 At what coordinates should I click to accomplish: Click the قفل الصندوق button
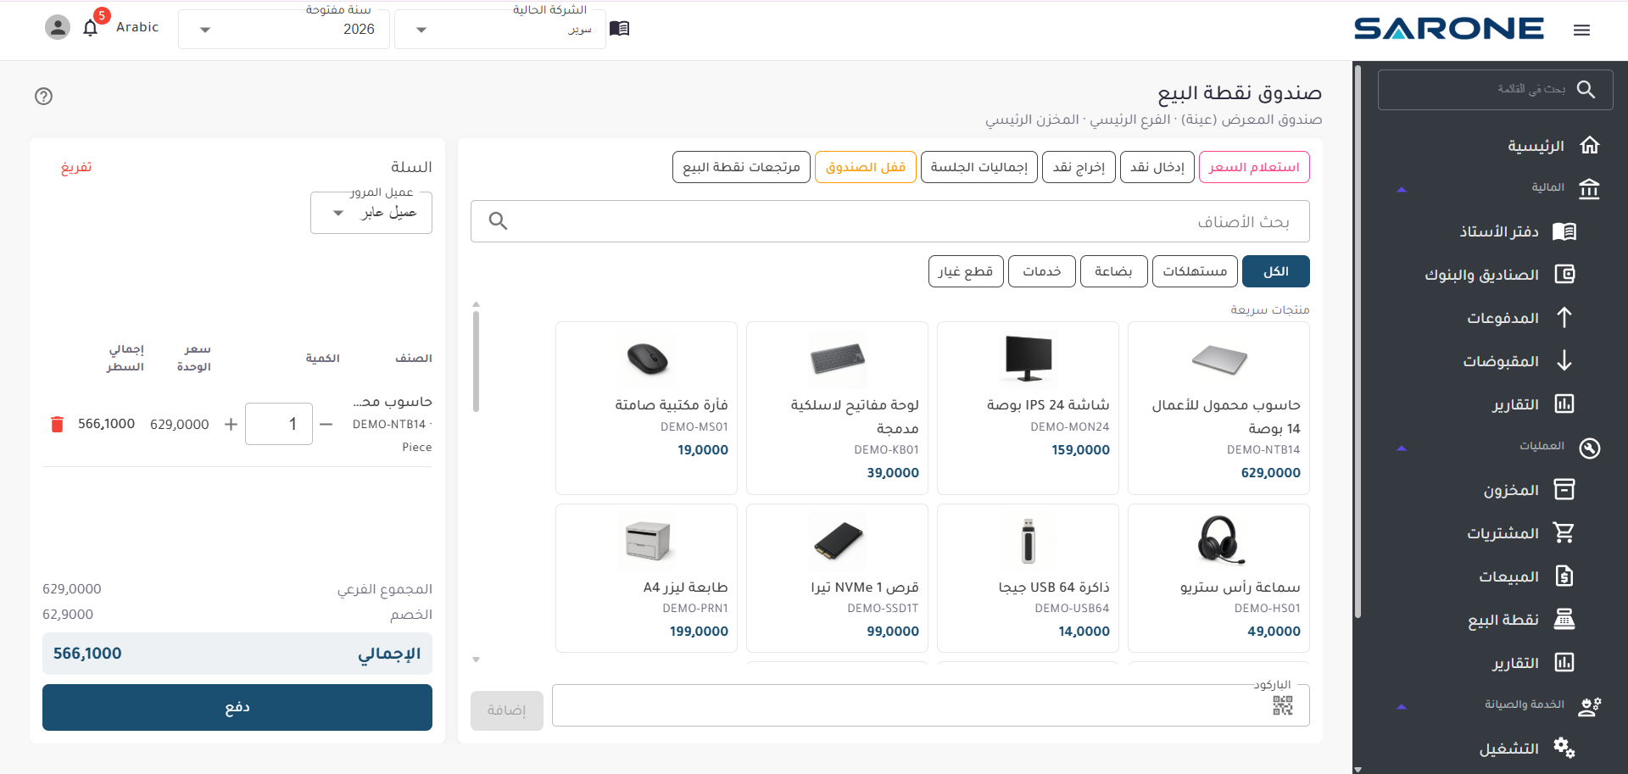[866, 167]
